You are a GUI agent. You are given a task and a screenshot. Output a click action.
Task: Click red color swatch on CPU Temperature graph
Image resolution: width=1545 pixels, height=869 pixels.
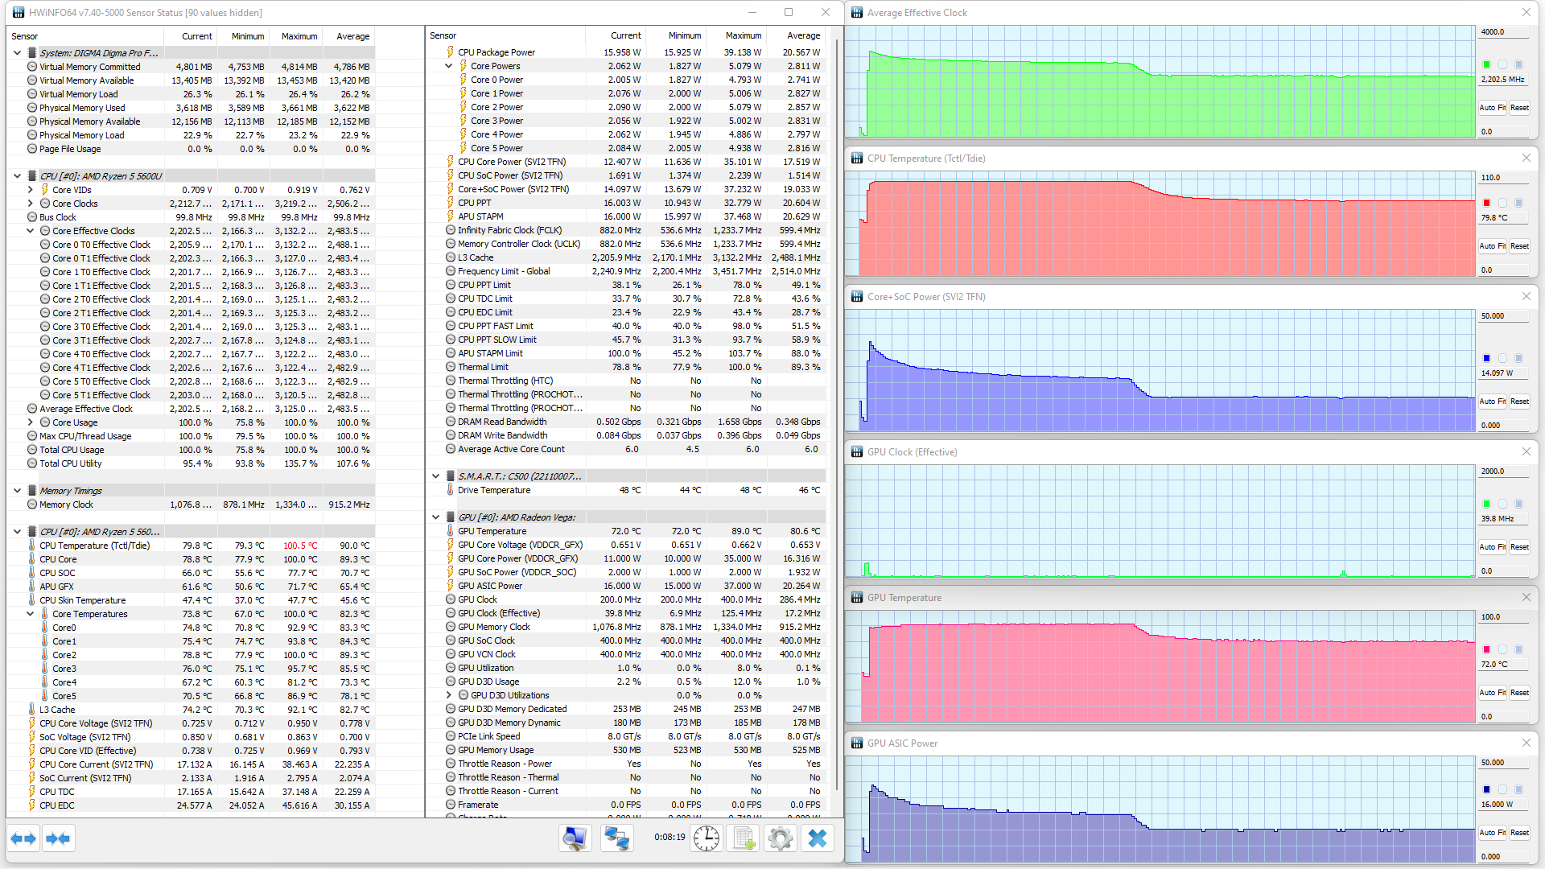tap(1486, 203)
